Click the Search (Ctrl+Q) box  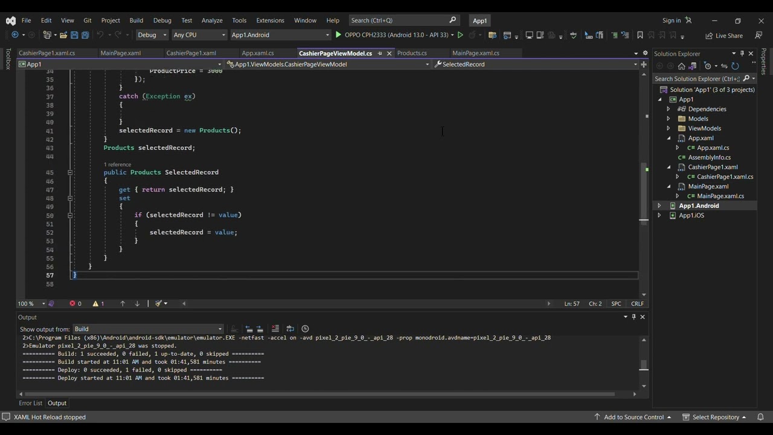pos(405,21)
